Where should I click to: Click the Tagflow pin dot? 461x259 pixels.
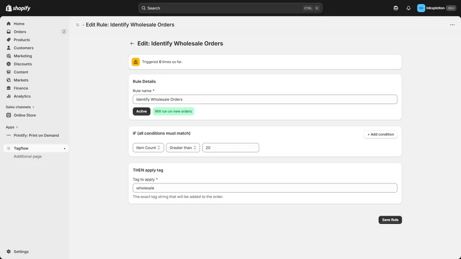tap(65, 148)
